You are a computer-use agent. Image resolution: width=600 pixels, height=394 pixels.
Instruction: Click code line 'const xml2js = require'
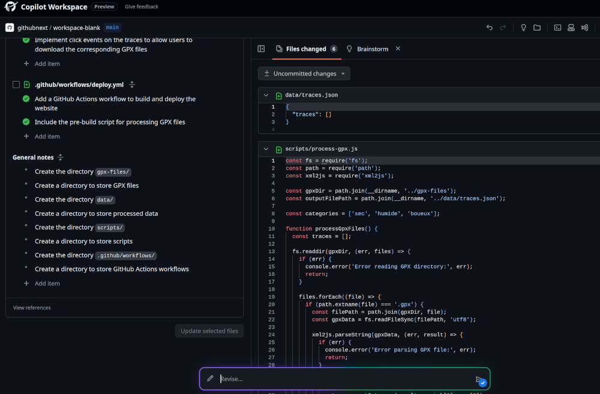340,176
